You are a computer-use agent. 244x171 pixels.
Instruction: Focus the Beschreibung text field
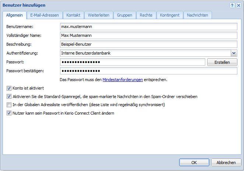pos(148,44)
